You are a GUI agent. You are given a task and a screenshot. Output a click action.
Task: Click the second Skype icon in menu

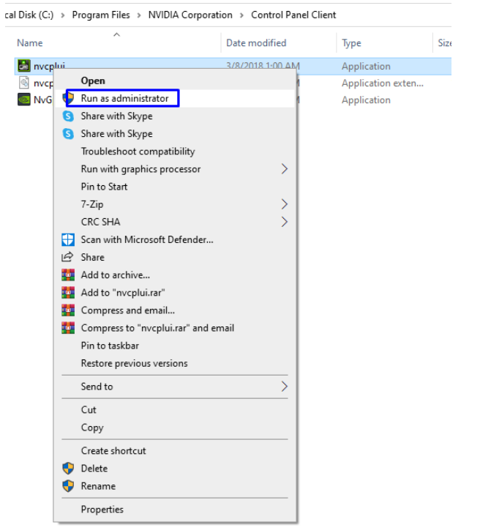tap(68, 134)
